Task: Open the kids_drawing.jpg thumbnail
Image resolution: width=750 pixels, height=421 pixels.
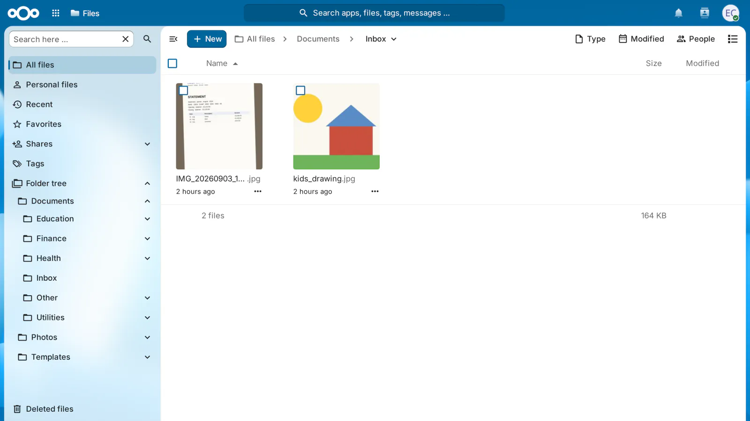Action: coord(337,126)
